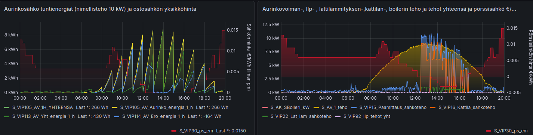Click red swatch of right panel S_VIP30_ps_em
This screenshot has height=135, width=533.
489,131
